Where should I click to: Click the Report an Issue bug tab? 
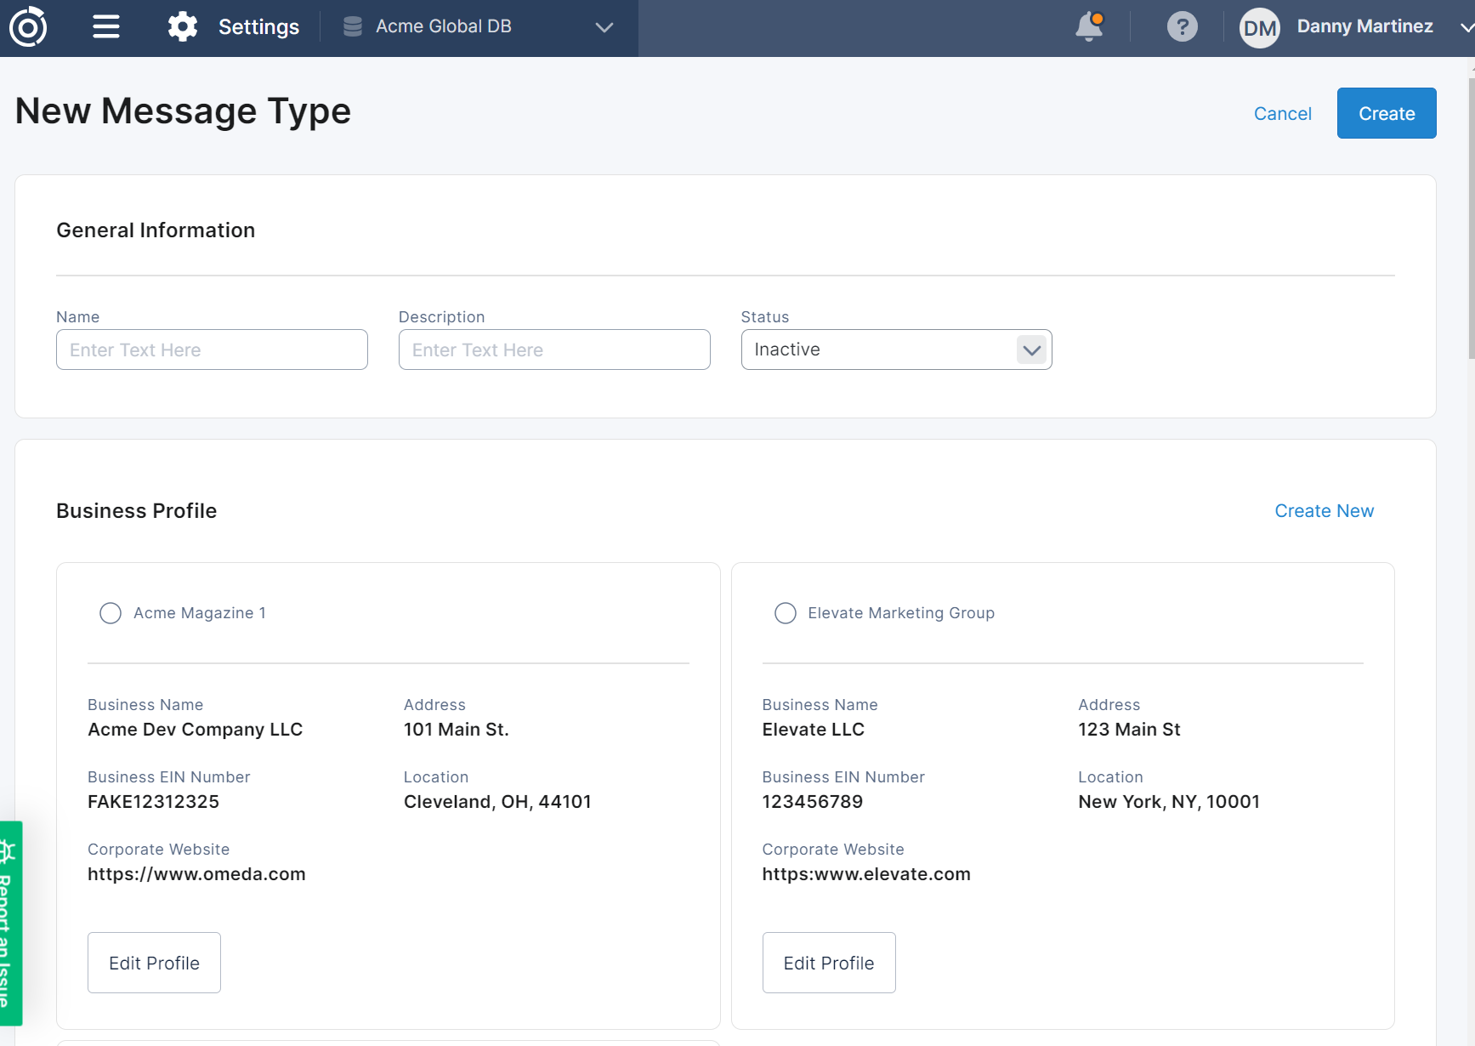(x=10, y=923)
